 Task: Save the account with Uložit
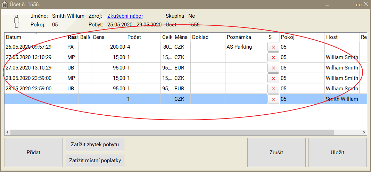tap(337, 153)
